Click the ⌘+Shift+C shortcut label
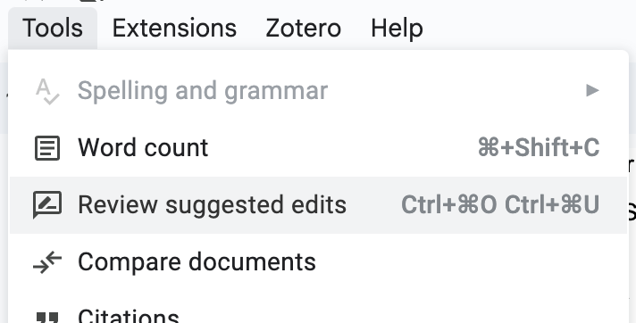 click(539, 147)
